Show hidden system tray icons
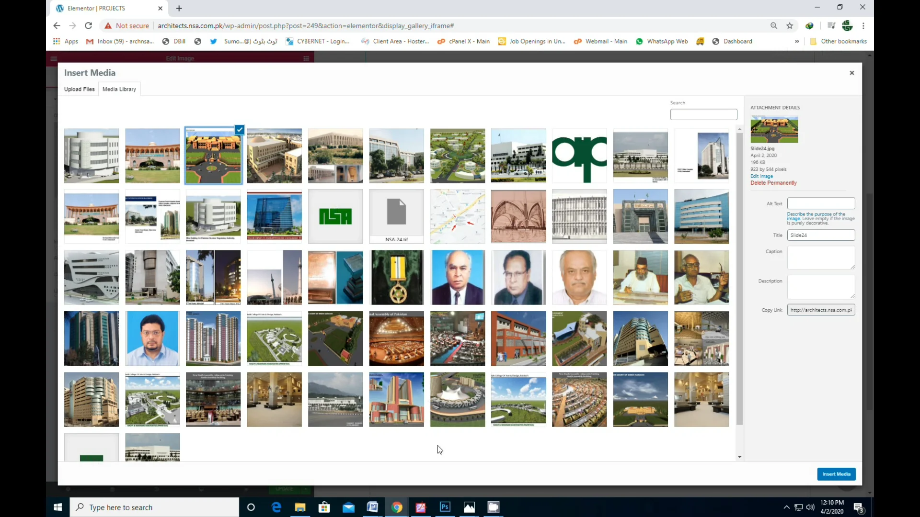 pos(786,507)
